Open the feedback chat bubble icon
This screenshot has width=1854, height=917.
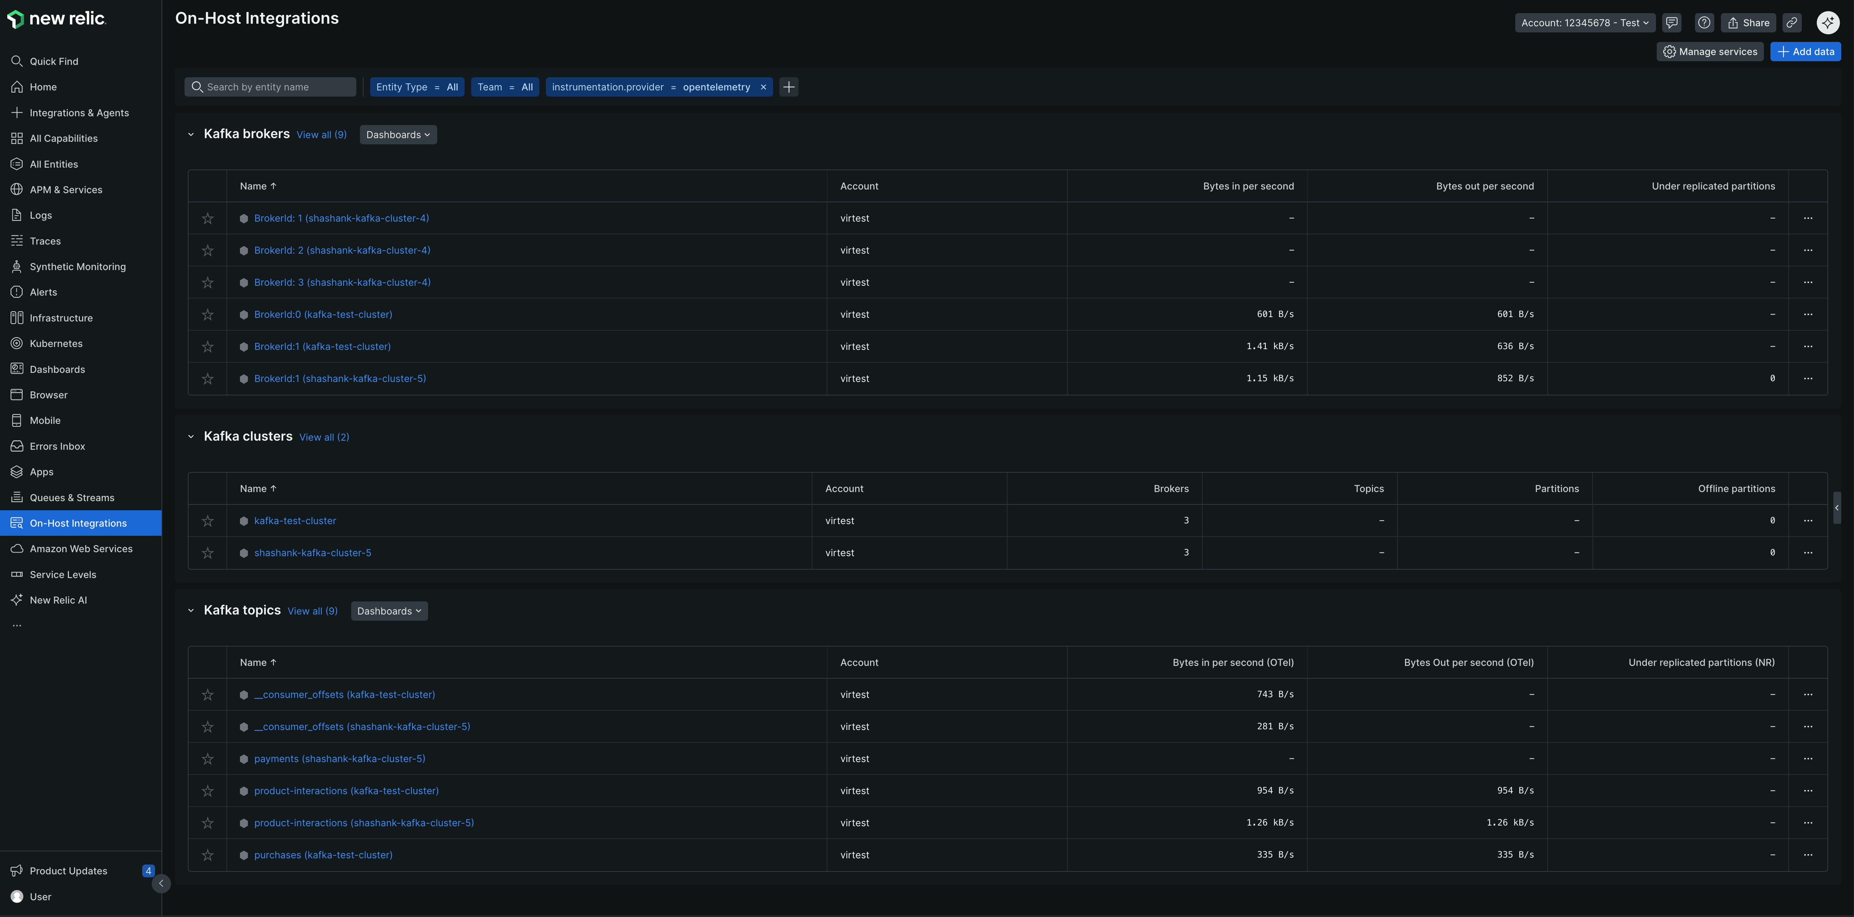1671,22
